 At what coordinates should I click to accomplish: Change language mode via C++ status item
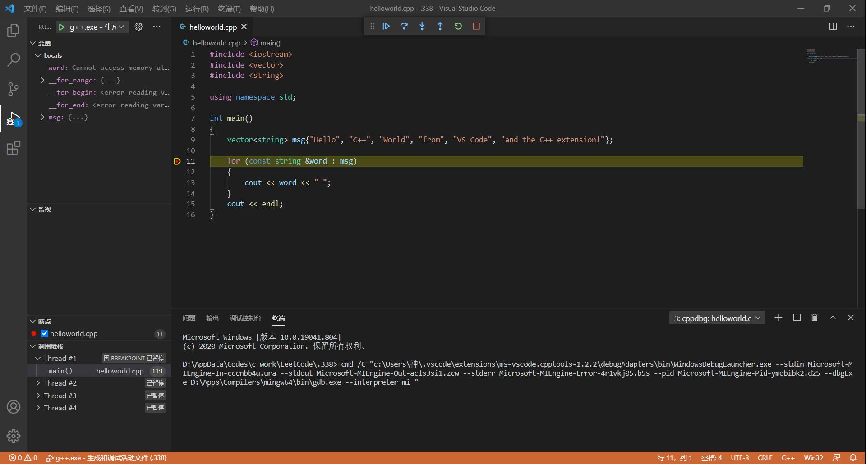(x=788, y=458)
